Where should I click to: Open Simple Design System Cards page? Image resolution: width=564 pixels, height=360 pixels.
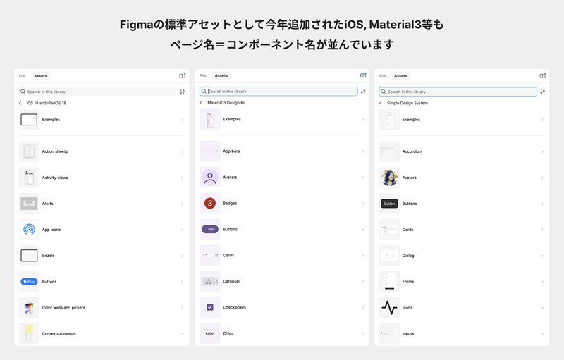point(462,230)
